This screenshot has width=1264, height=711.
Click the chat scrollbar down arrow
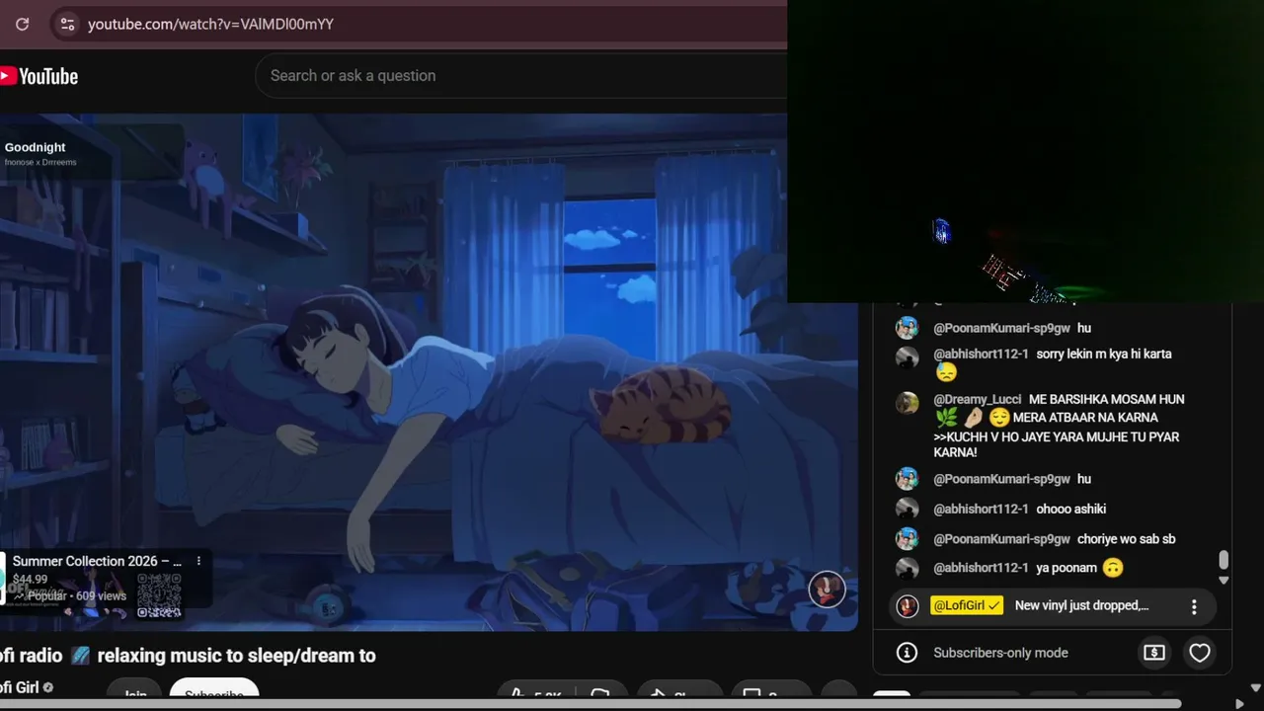(x=1224, y=581)
